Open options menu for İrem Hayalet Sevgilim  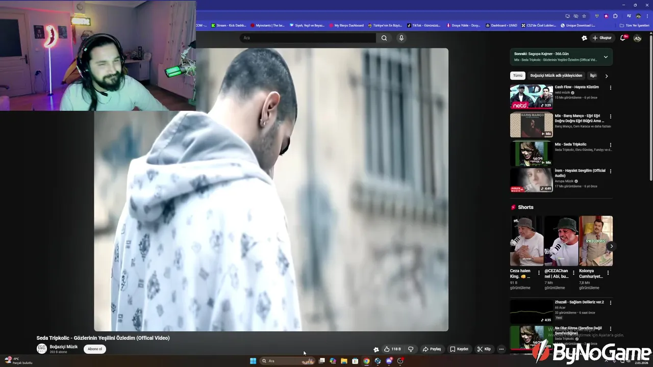610,171
